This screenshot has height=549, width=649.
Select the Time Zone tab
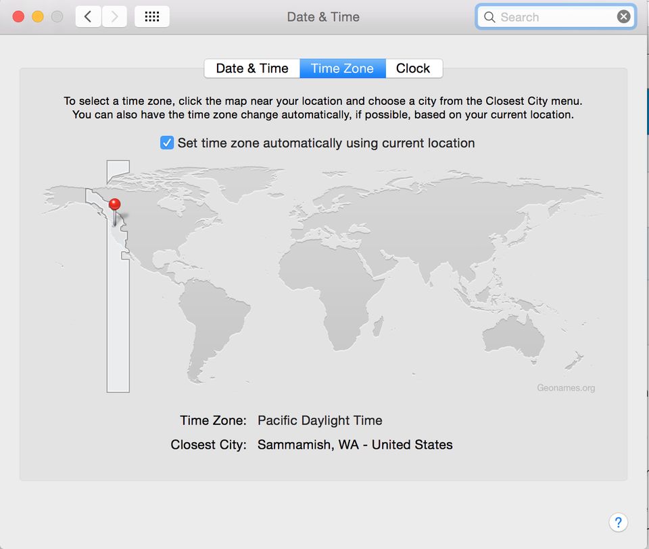pyautogui.click(x=343, y=68)
